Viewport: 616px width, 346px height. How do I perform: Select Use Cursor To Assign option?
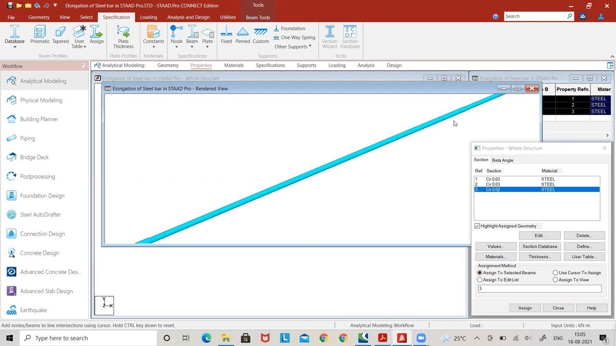coord(555,272)
